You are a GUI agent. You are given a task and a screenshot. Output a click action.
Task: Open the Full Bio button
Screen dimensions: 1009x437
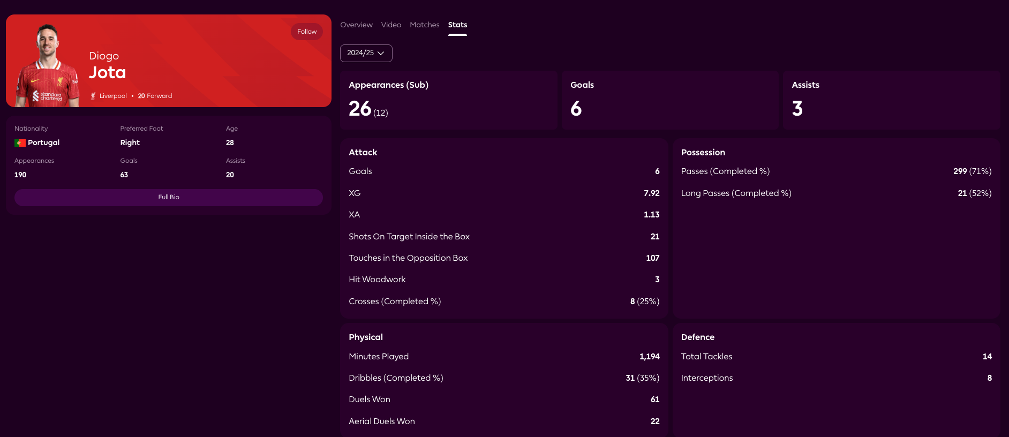pyautogui.click(x=169, y=197)
